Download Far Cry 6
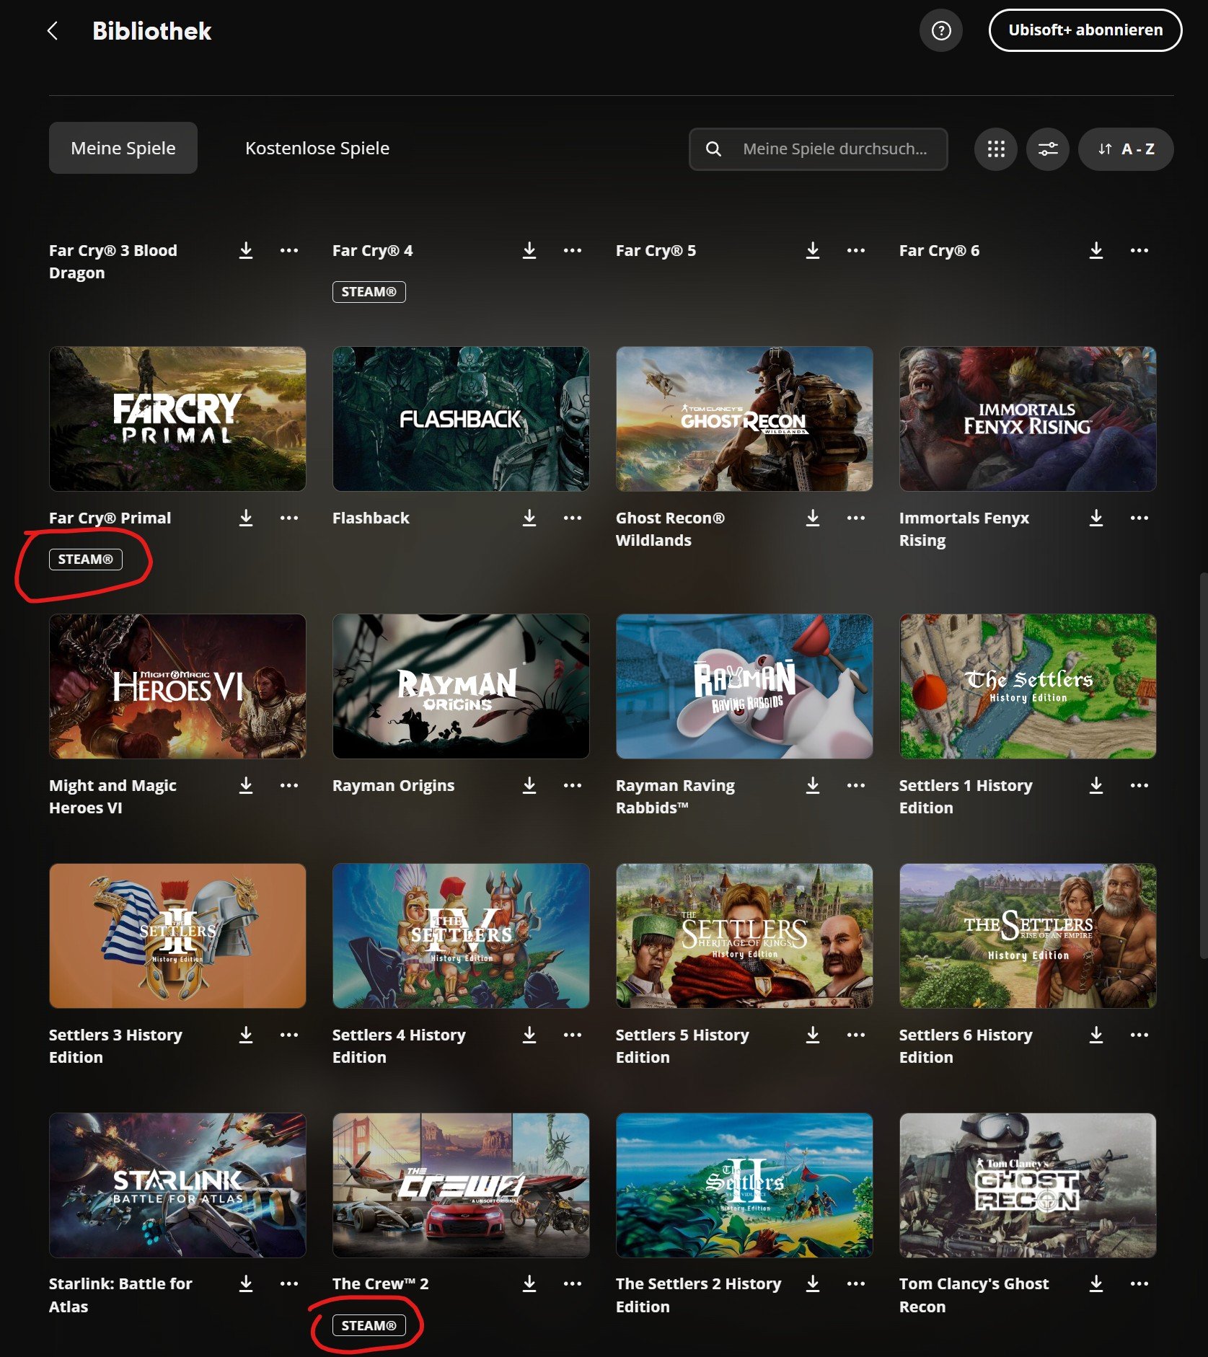1208x1357 pixels. tap(1096, 250)
